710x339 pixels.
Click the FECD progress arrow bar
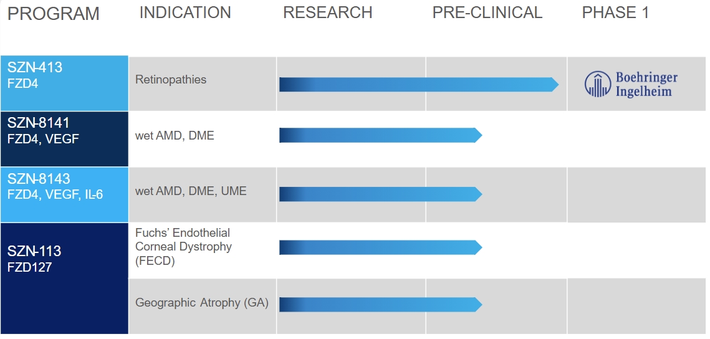[x=380, y=247]
